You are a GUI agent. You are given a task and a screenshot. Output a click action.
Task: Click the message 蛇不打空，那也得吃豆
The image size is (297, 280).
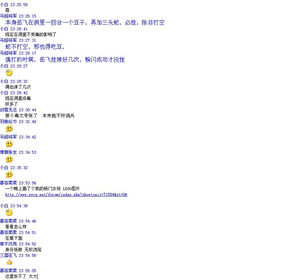35,47
